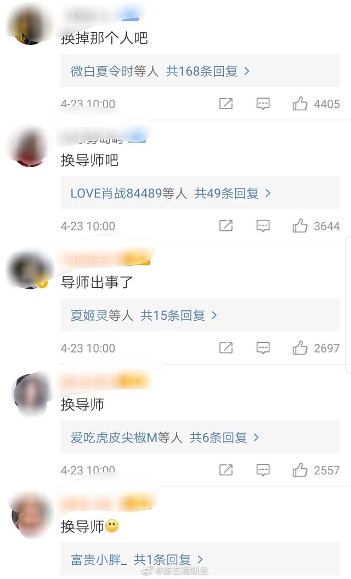
Task: Tap reply icon on "换导师吧" comment
Action: [263, 225]
